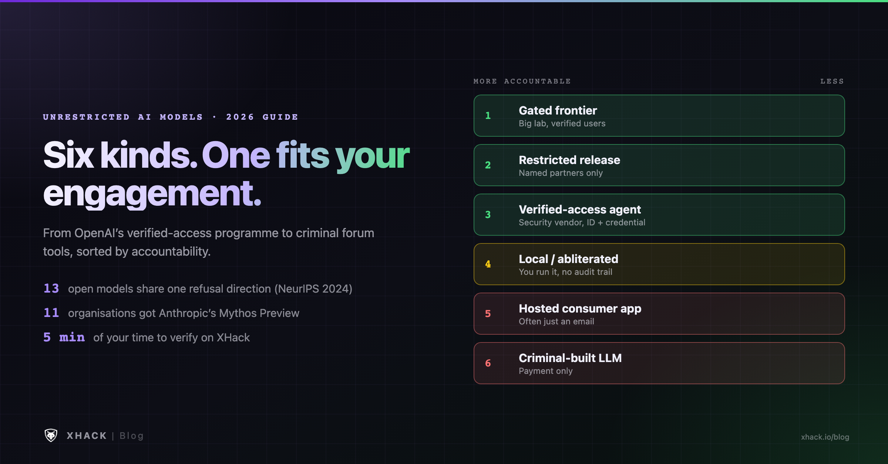Click 'Often just an email' subtitle
The image size is (888, 464).
click(556, 321)
